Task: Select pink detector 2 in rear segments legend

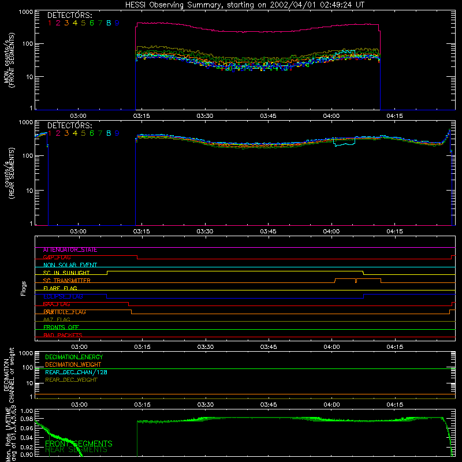Action: pyautogui.click(x=58, y=133)
